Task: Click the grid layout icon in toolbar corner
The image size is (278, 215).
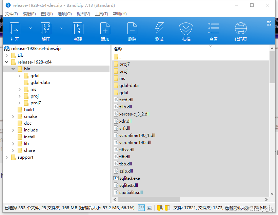Action: tap(269, 23)
